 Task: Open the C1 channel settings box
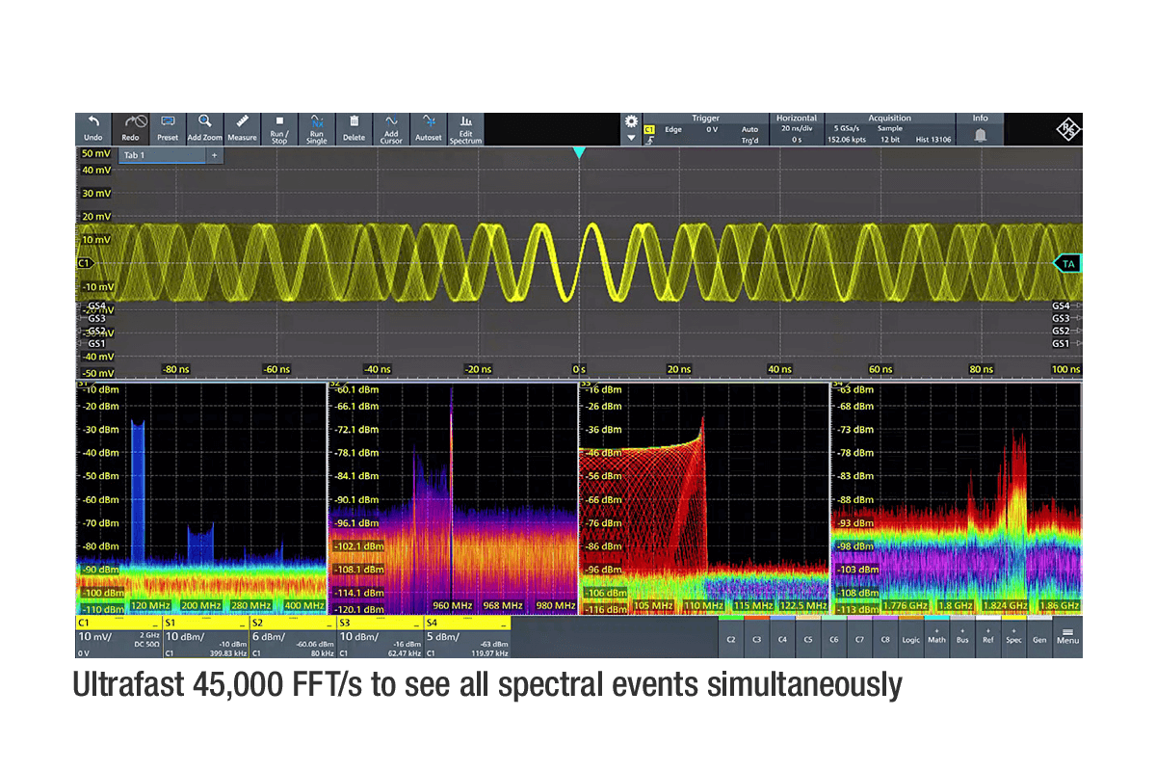118,638
